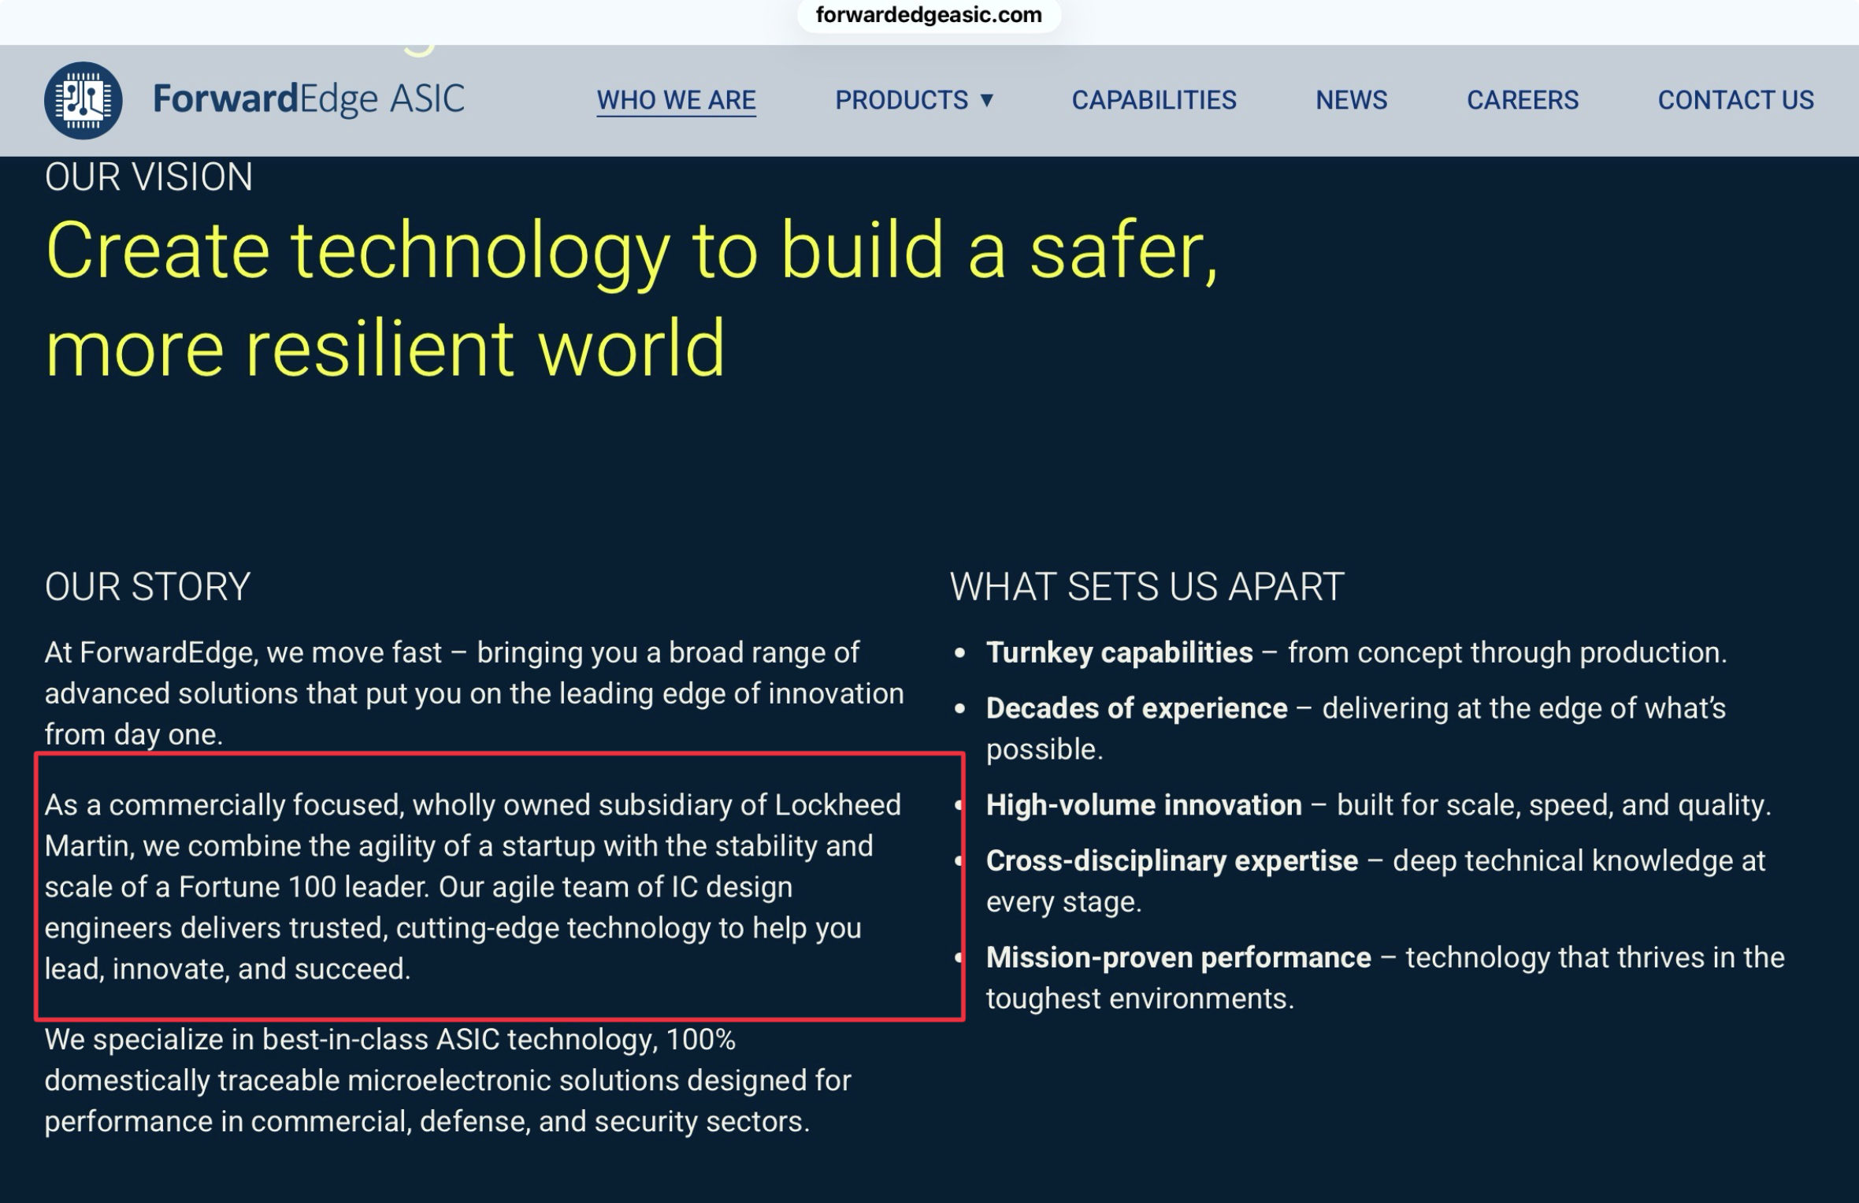Open the CONTACT US page
Screen dimensions: 1859x1203
1735,100
